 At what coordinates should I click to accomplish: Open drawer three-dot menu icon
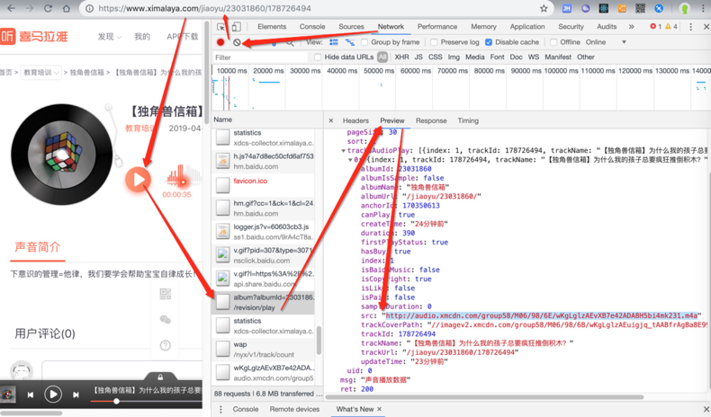220,409
